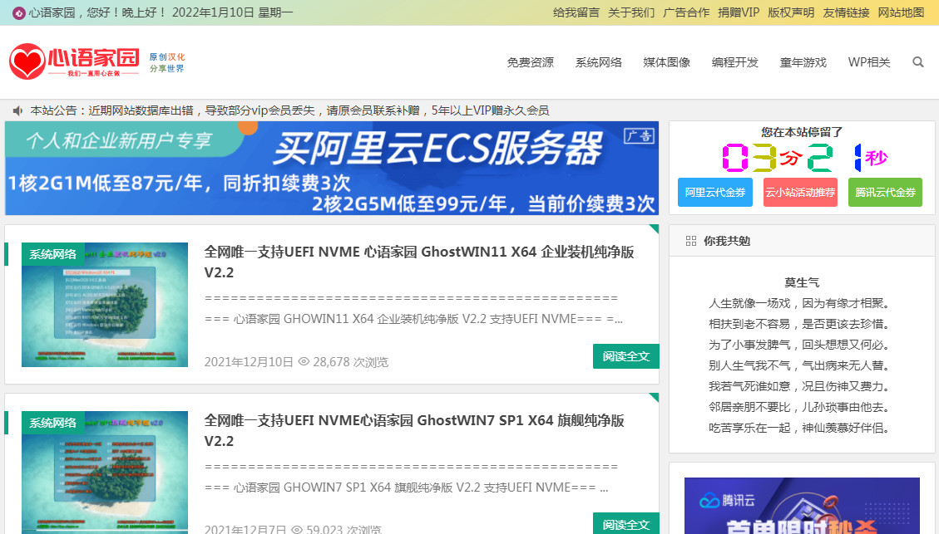939x534 pixels.
Task: Click the eye view-count icon showing 28,678
Action: (x=304, y=362)
